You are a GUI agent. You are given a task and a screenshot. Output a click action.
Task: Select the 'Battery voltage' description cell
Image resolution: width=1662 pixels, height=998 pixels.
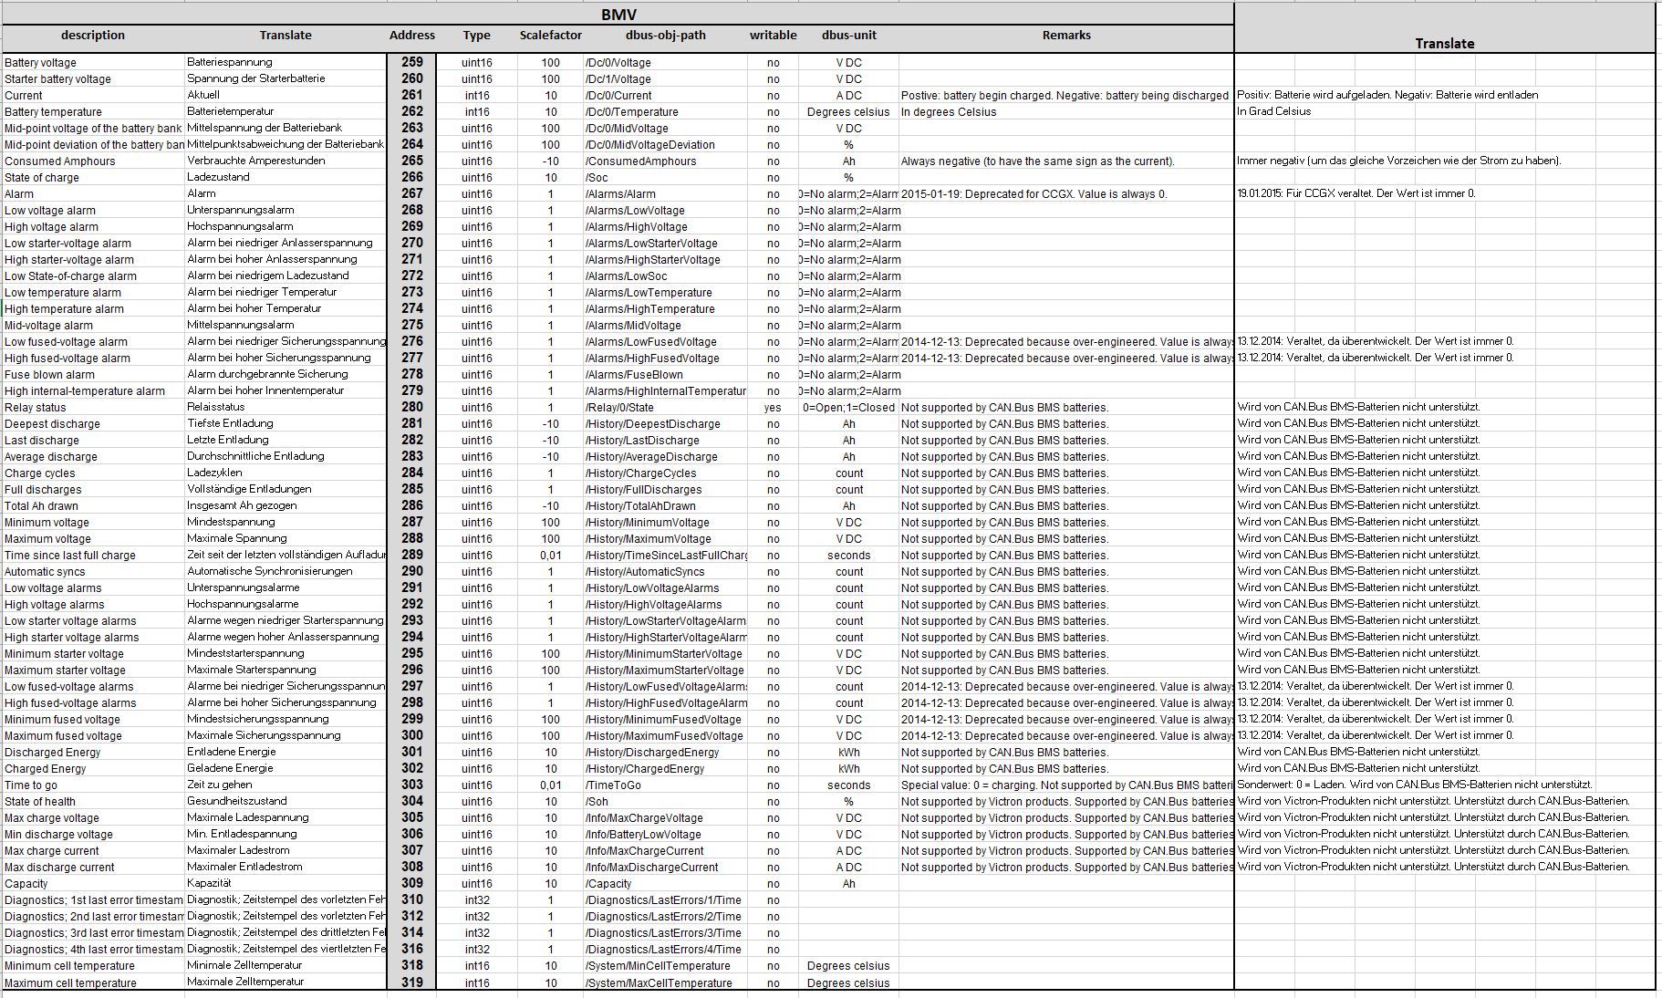(93, 63)
